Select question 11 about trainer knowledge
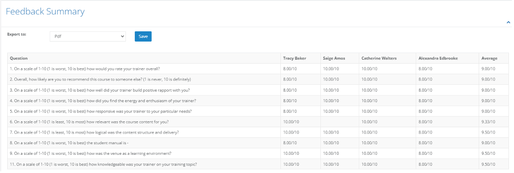 (x=103, y=164)
